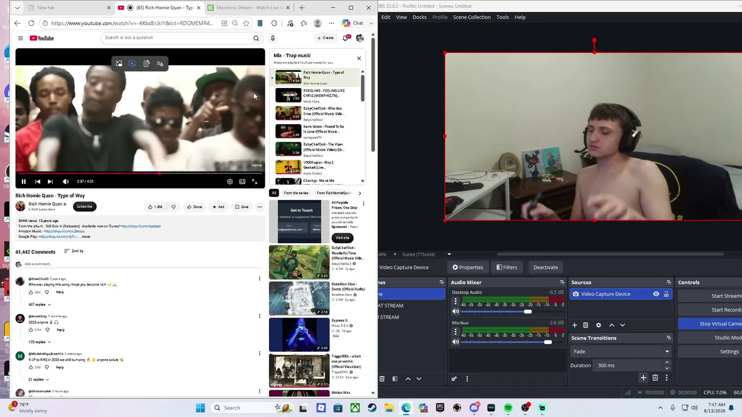The height and width of the screenshot is (417, 742).
Task: Start YouTube voice search with microphone
Action: coord(272,38)
